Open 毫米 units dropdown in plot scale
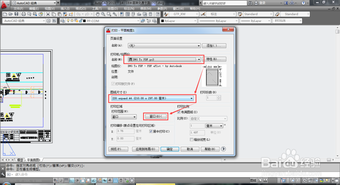 (215, 126)
